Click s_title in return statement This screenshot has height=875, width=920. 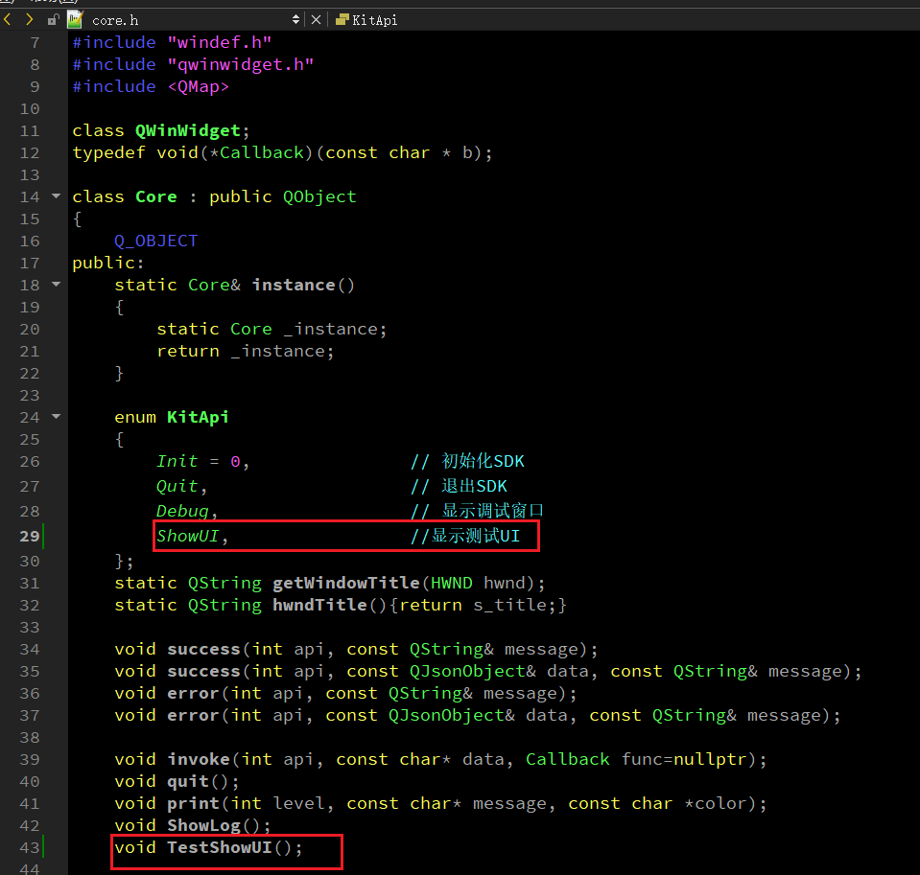tap(510, 606)
